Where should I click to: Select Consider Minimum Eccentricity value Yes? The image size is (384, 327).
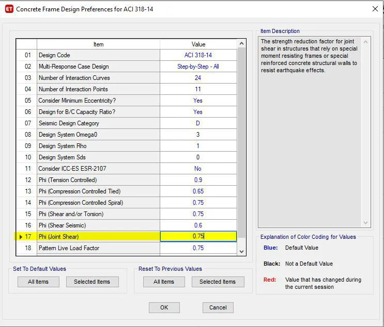click(198, 101)
